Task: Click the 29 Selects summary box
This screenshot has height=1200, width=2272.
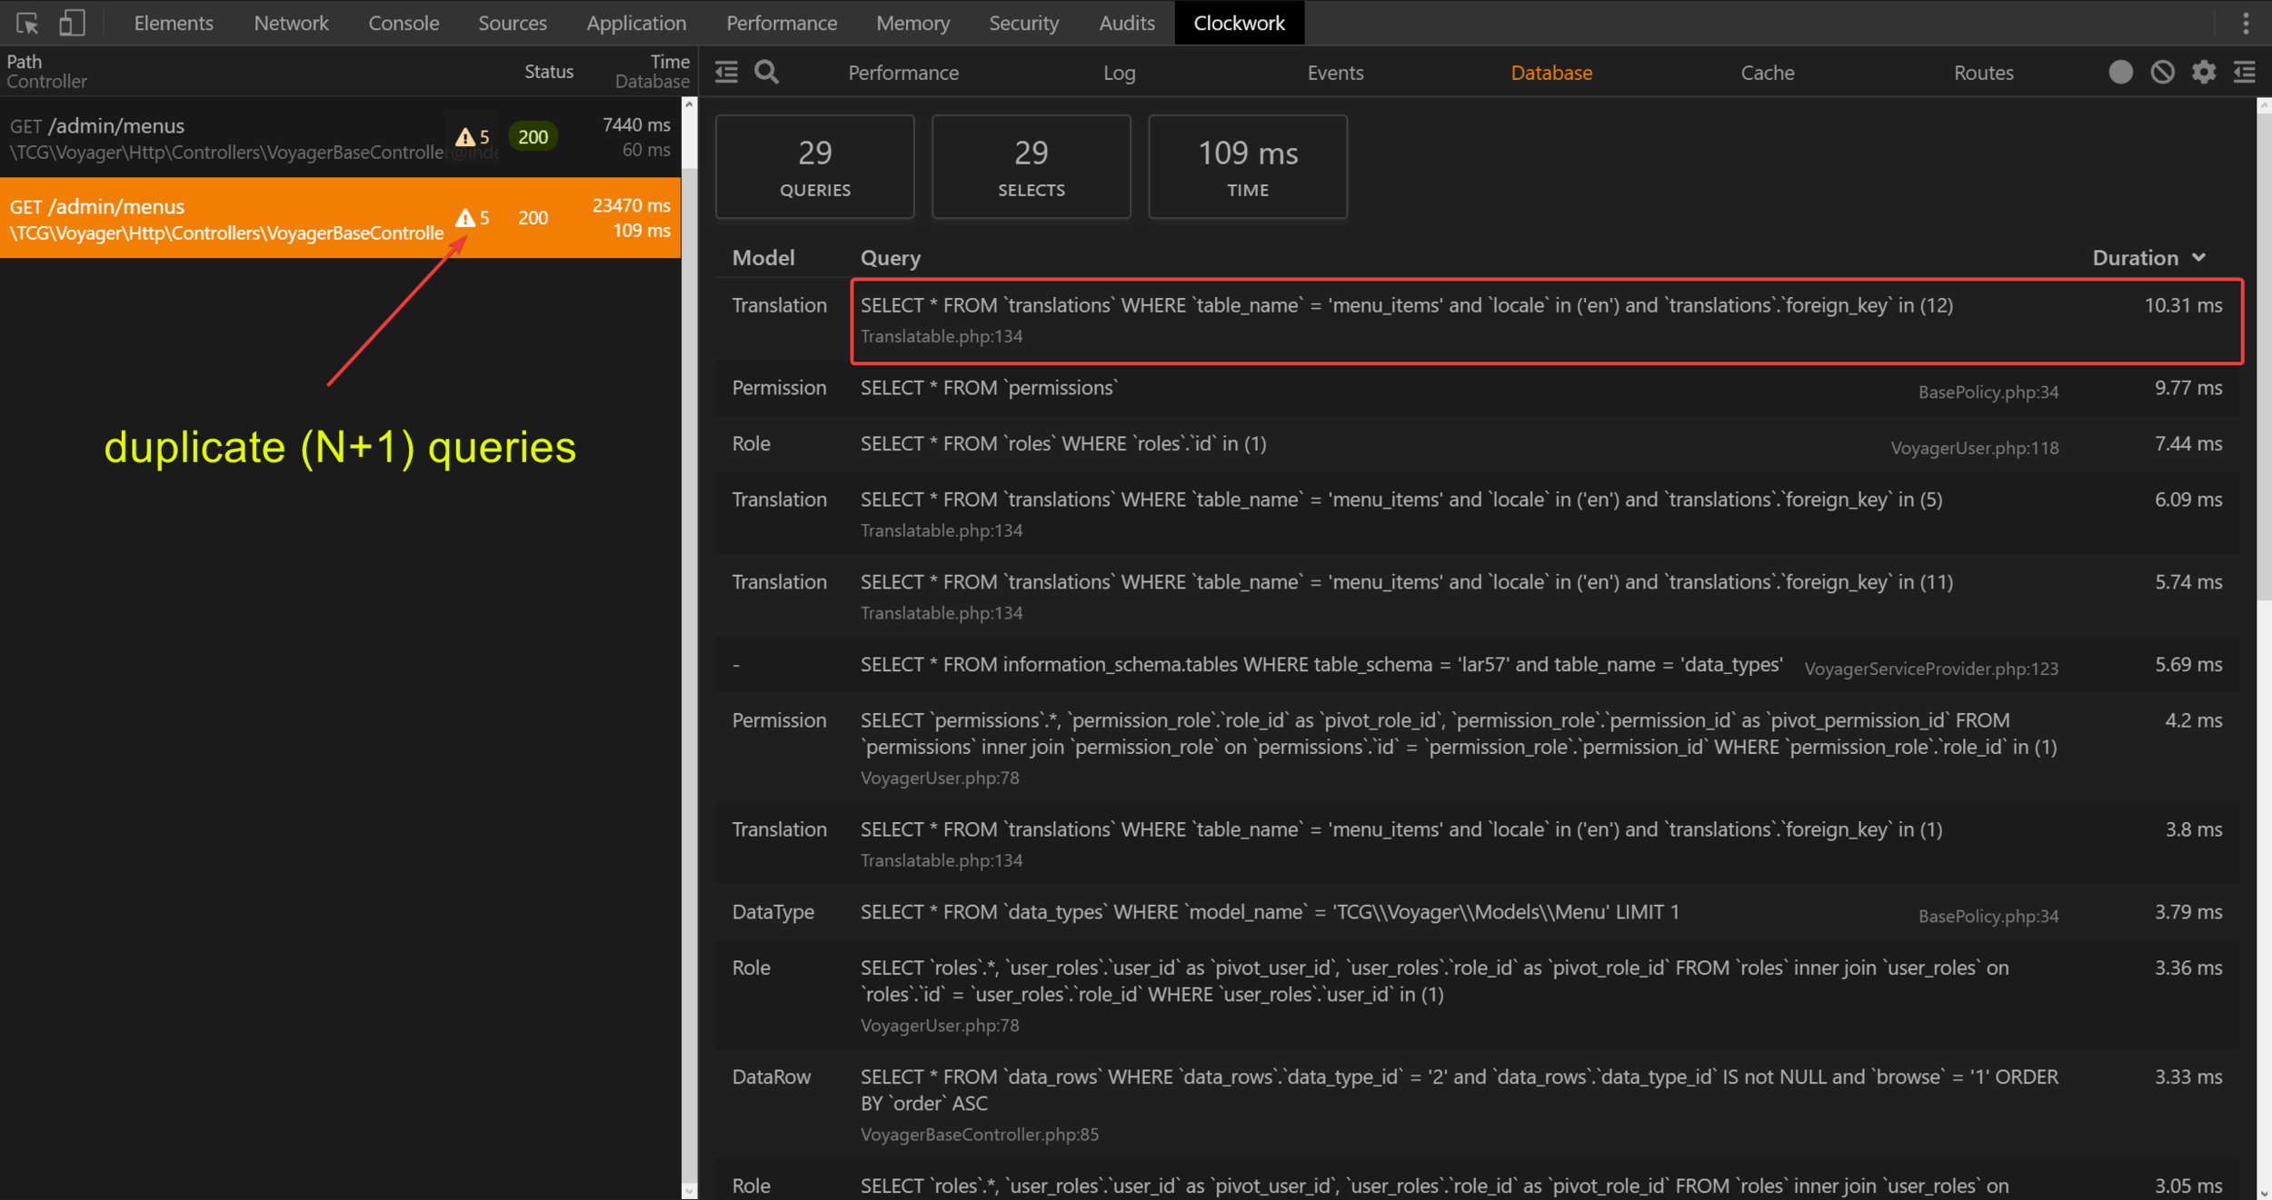Action: (1031, 166)
